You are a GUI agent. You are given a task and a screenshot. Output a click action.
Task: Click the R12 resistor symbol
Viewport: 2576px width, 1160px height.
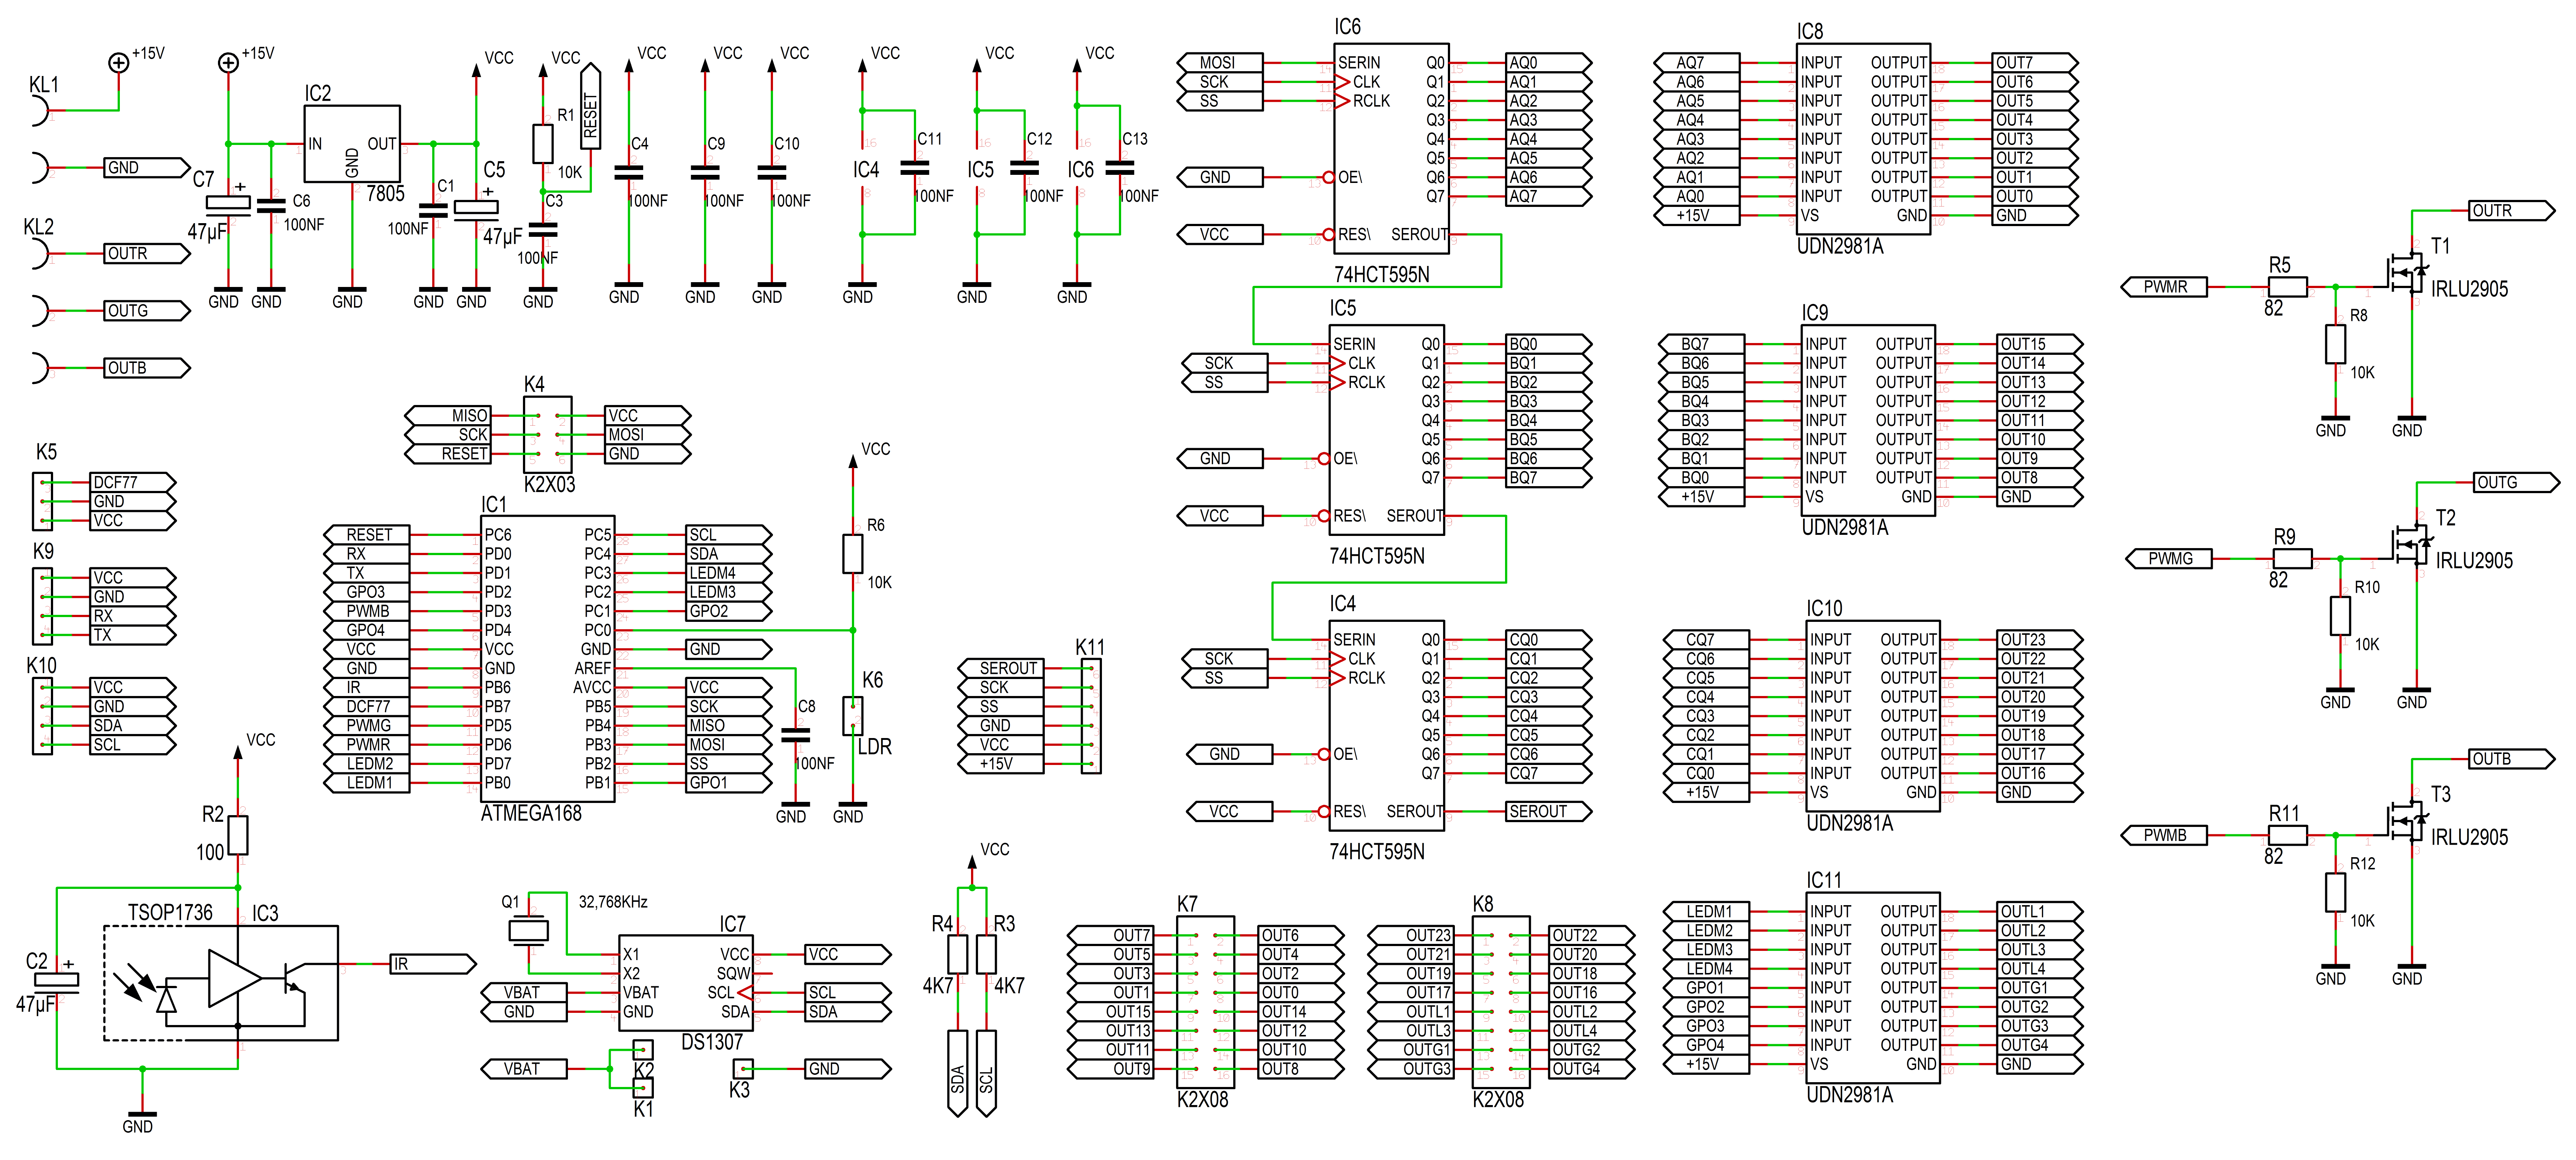pos(2335,892)
